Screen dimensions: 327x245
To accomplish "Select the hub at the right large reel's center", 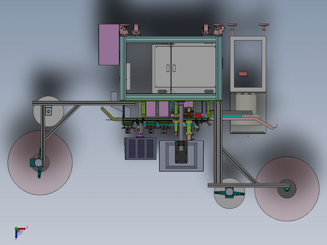I will (x=287, y=189).
